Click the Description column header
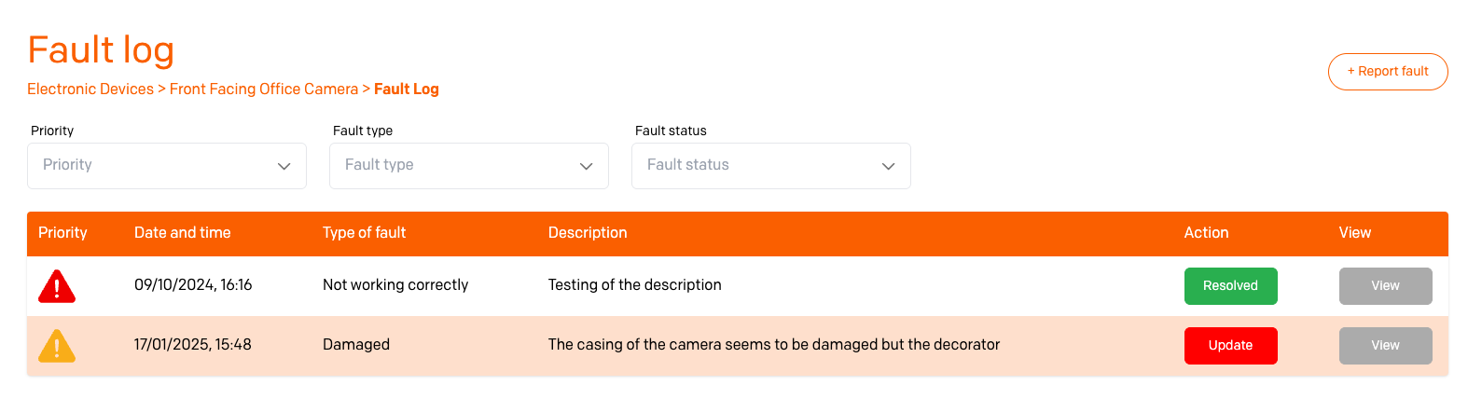 588,233
